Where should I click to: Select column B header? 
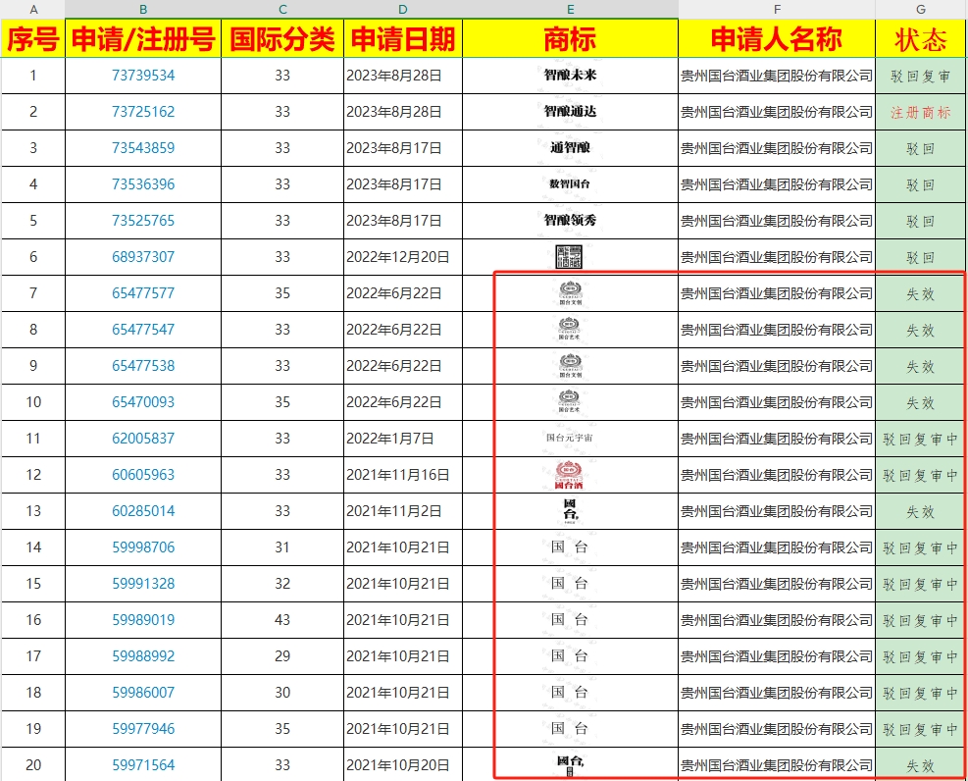pyautogui.click(x=143, y=9)
